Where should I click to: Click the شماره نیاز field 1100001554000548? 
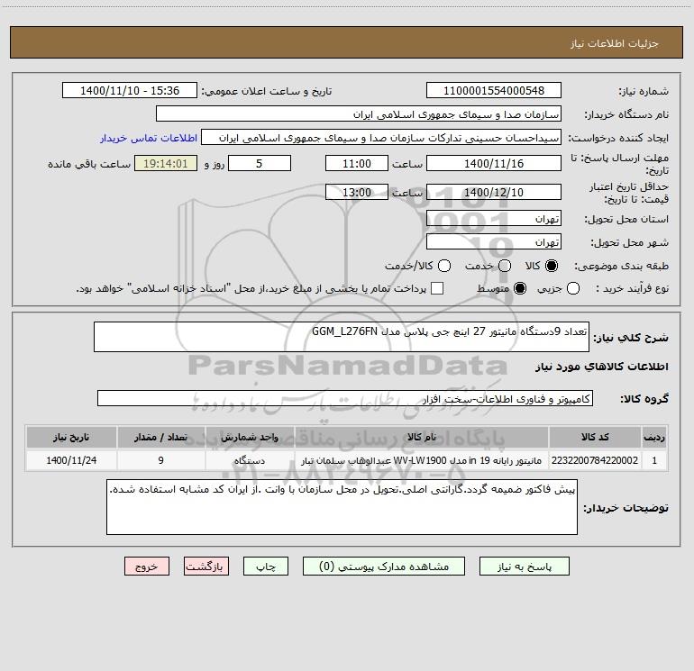click(x=494, y=91)
